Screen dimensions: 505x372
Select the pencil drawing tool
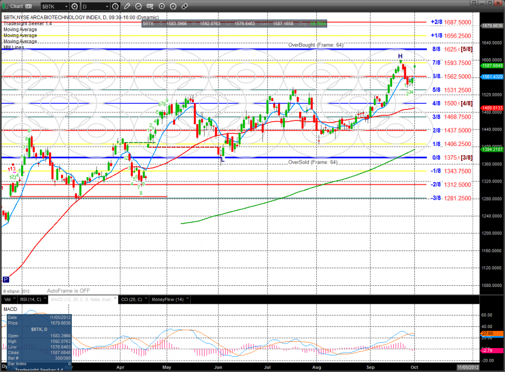pos(128,6)
